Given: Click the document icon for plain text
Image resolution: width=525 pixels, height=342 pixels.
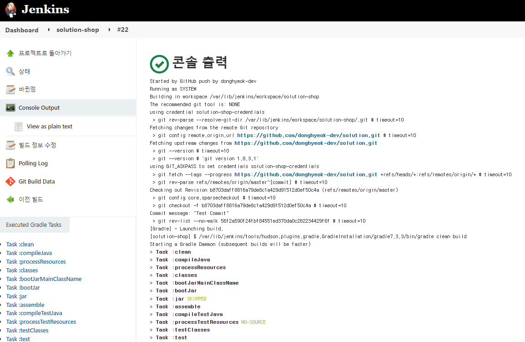Looking at the screenshot, I should 19,127.
